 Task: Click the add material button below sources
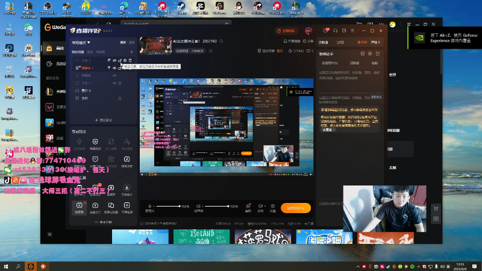coord(103,120)
